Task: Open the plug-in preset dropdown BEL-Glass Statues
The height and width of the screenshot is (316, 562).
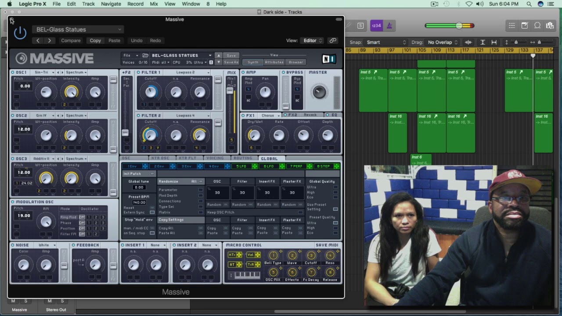Action: pos(78,29)
